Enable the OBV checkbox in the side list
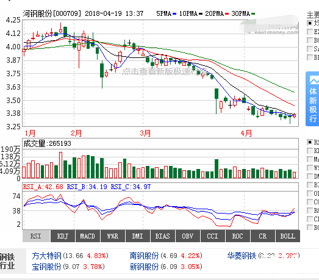Screen dimensions: 319x280 [310, 193]
